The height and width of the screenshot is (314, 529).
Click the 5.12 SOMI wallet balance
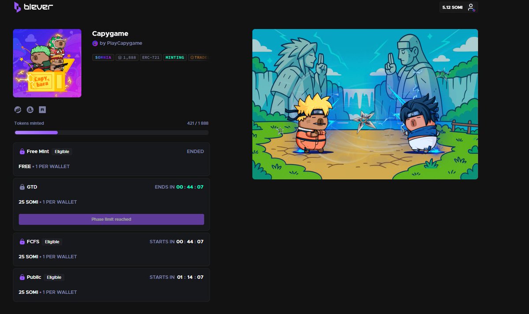pyautogui.click(x=452, y=7)
